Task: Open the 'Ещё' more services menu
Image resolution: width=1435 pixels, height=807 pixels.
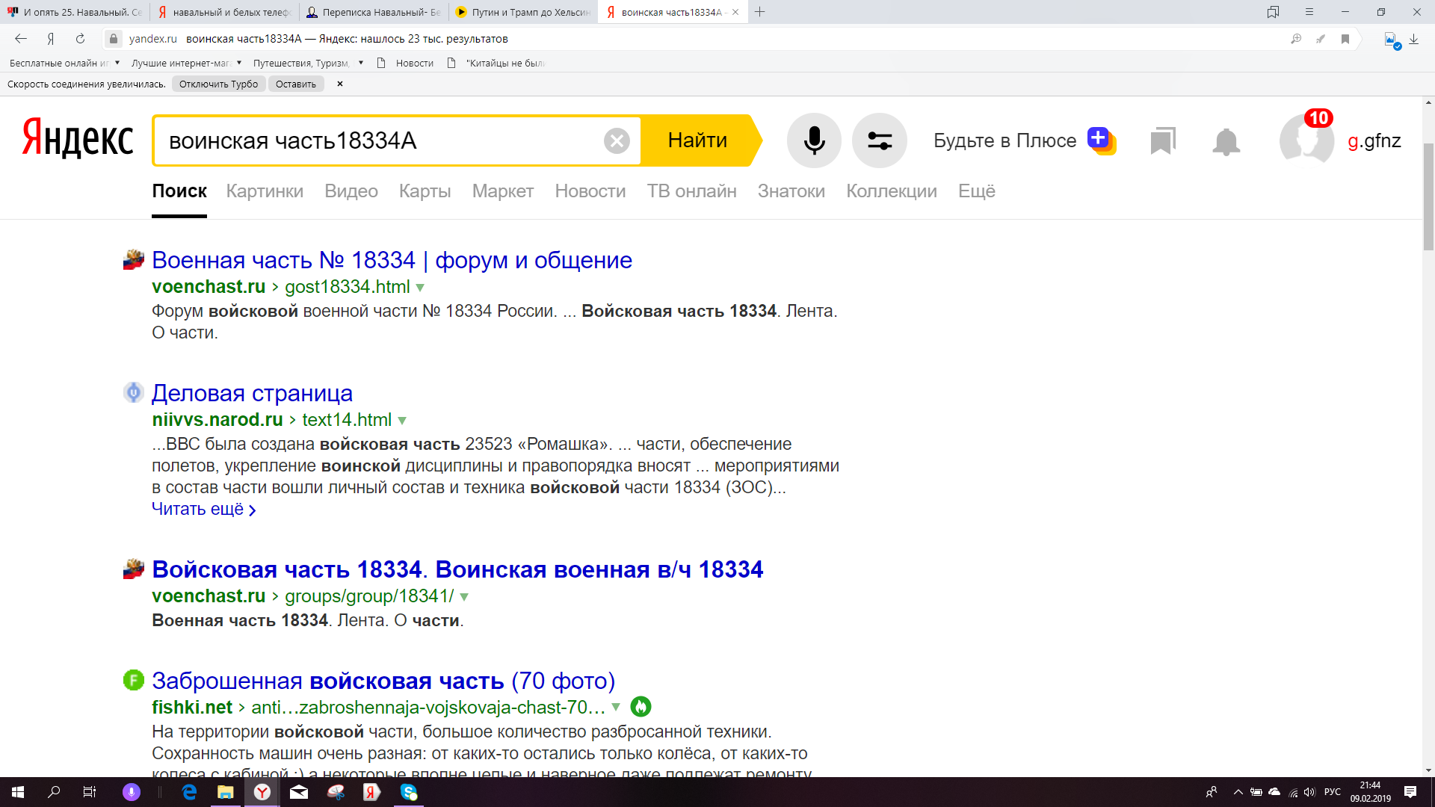Action: (977, 191)
